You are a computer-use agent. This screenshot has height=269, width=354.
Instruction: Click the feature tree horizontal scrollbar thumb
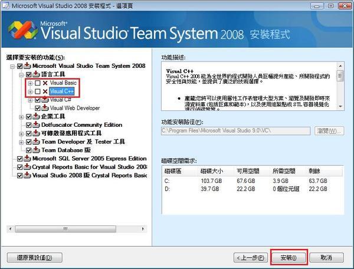65,229
